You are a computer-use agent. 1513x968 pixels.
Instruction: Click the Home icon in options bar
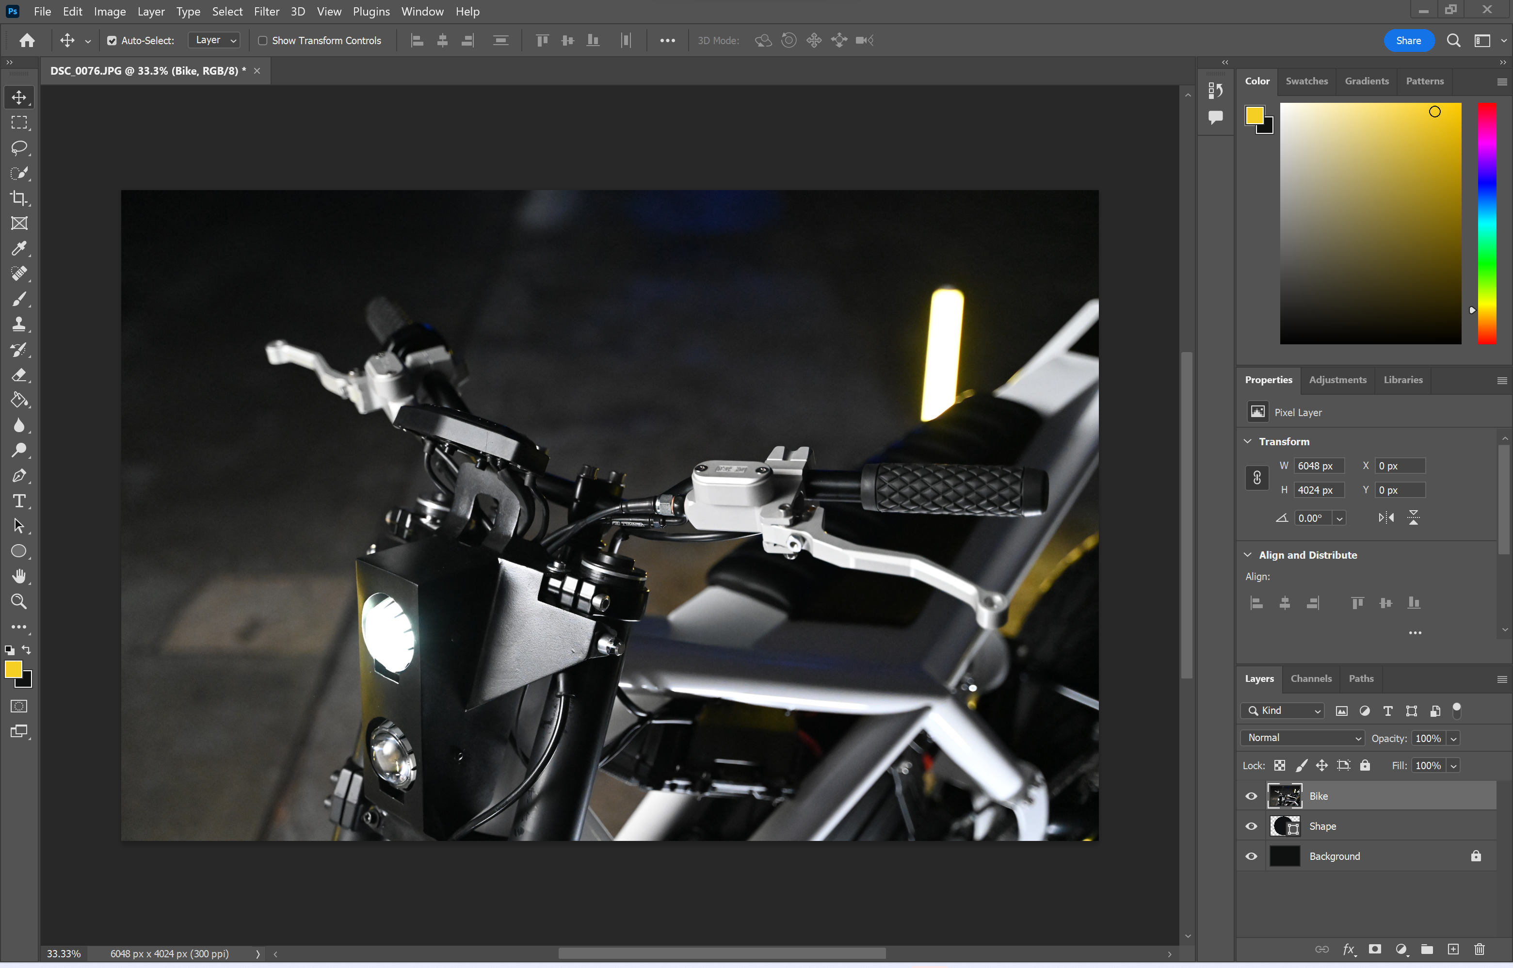click(x=27, y=40)
